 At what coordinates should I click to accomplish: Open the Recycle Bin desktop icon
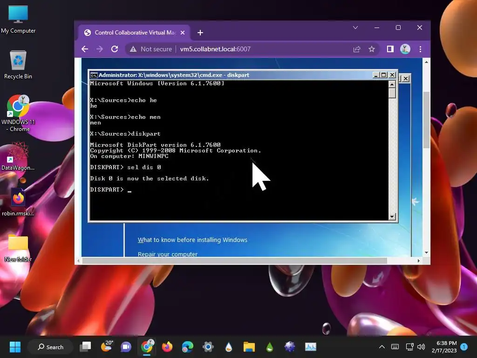click(18, 65)
